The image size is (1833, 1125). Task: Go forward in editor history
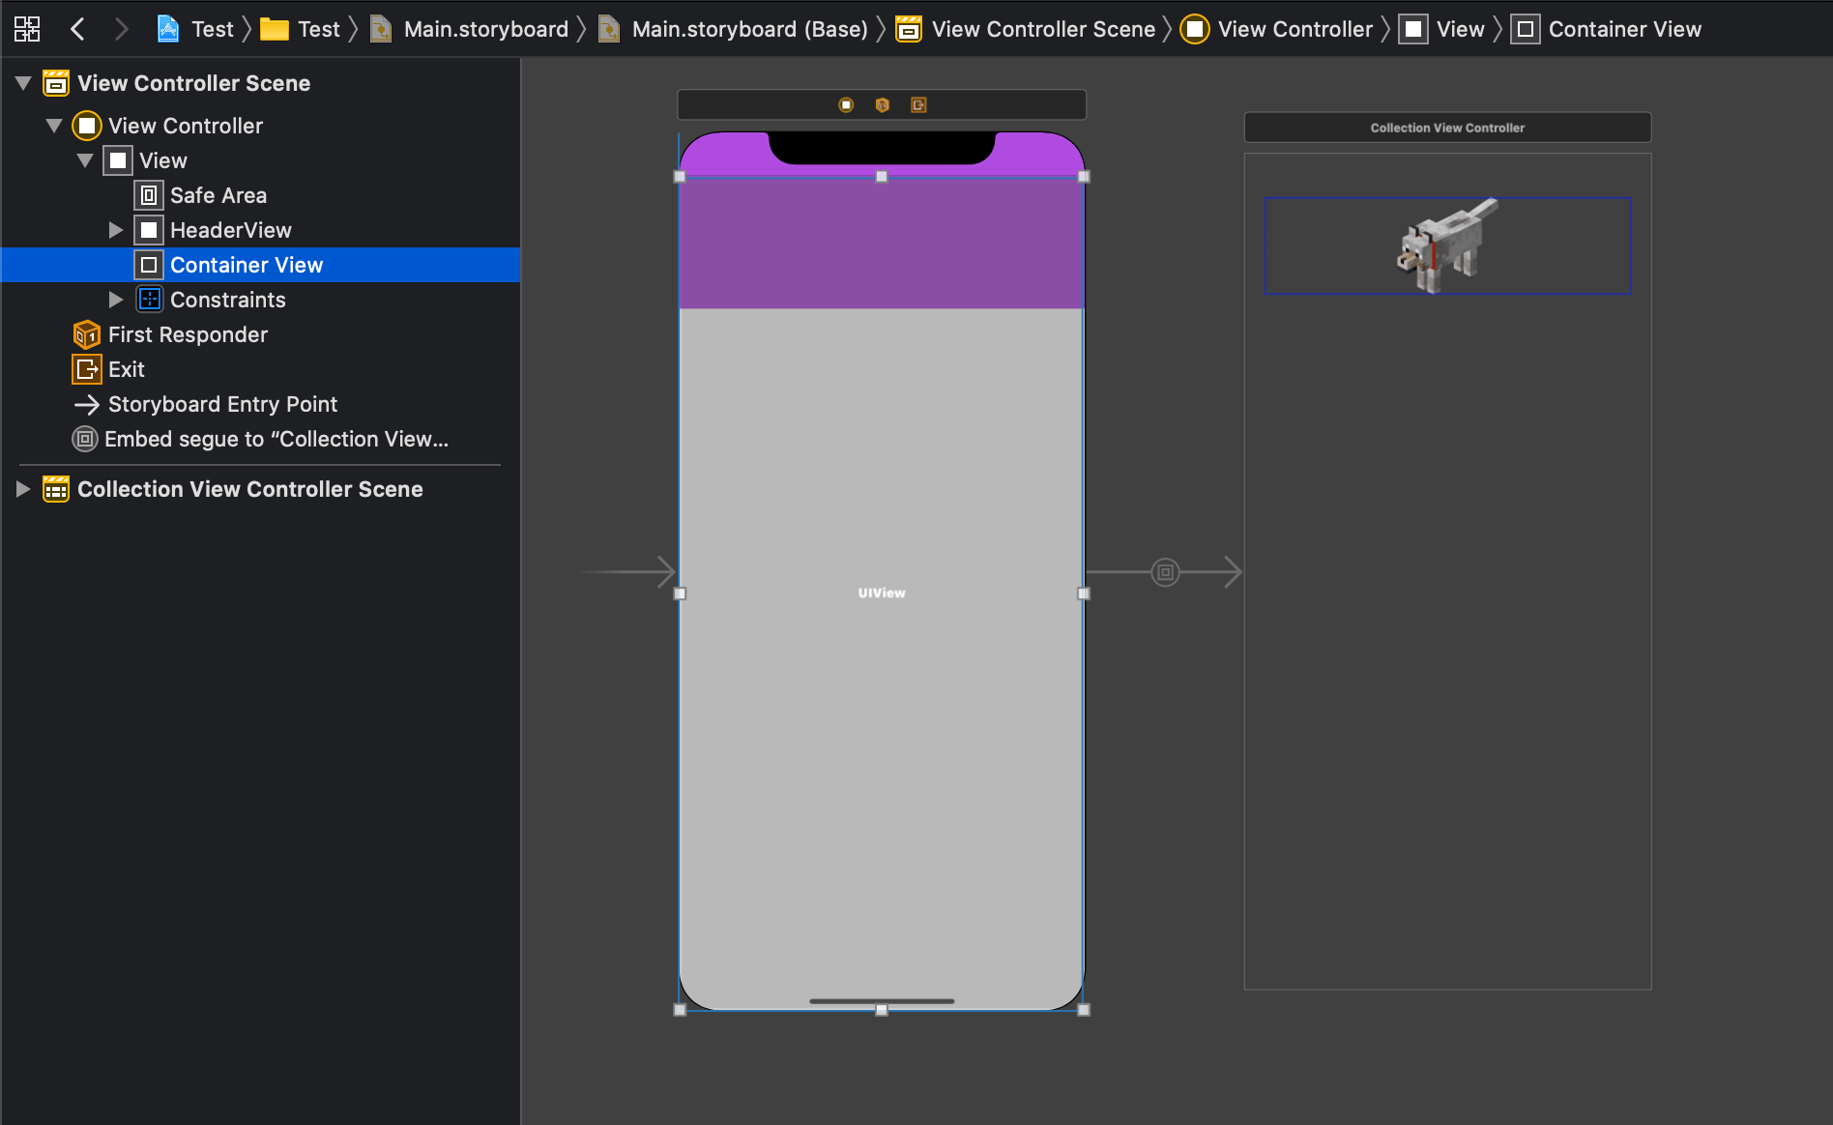(x=121, y=29)
